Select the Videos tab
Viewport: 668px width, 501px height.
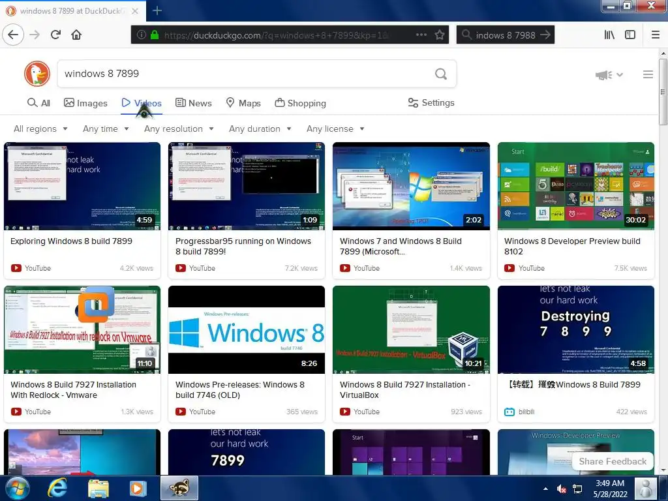coord(142,103)
